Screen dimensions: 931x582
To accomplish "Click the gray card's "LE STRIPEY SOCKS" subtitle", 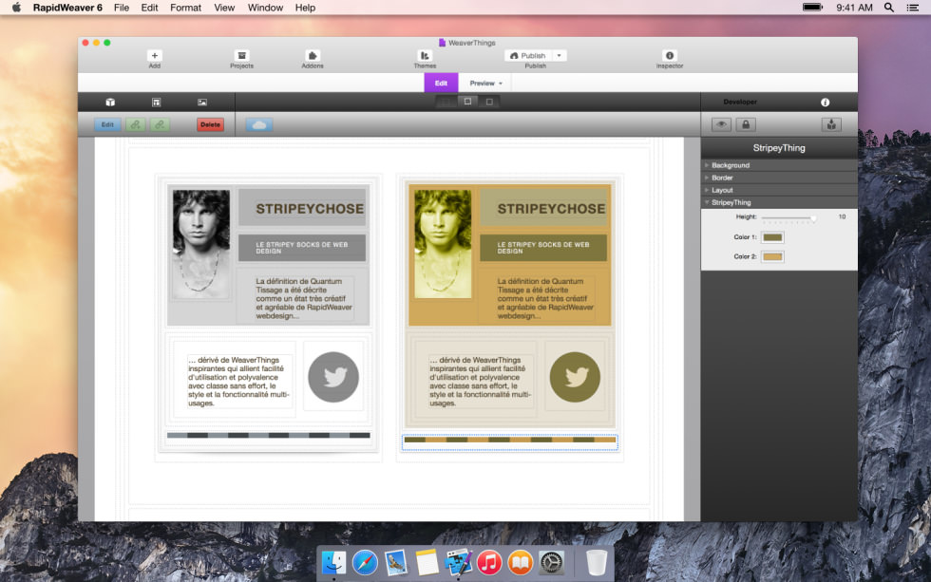I will coord(302,248).
